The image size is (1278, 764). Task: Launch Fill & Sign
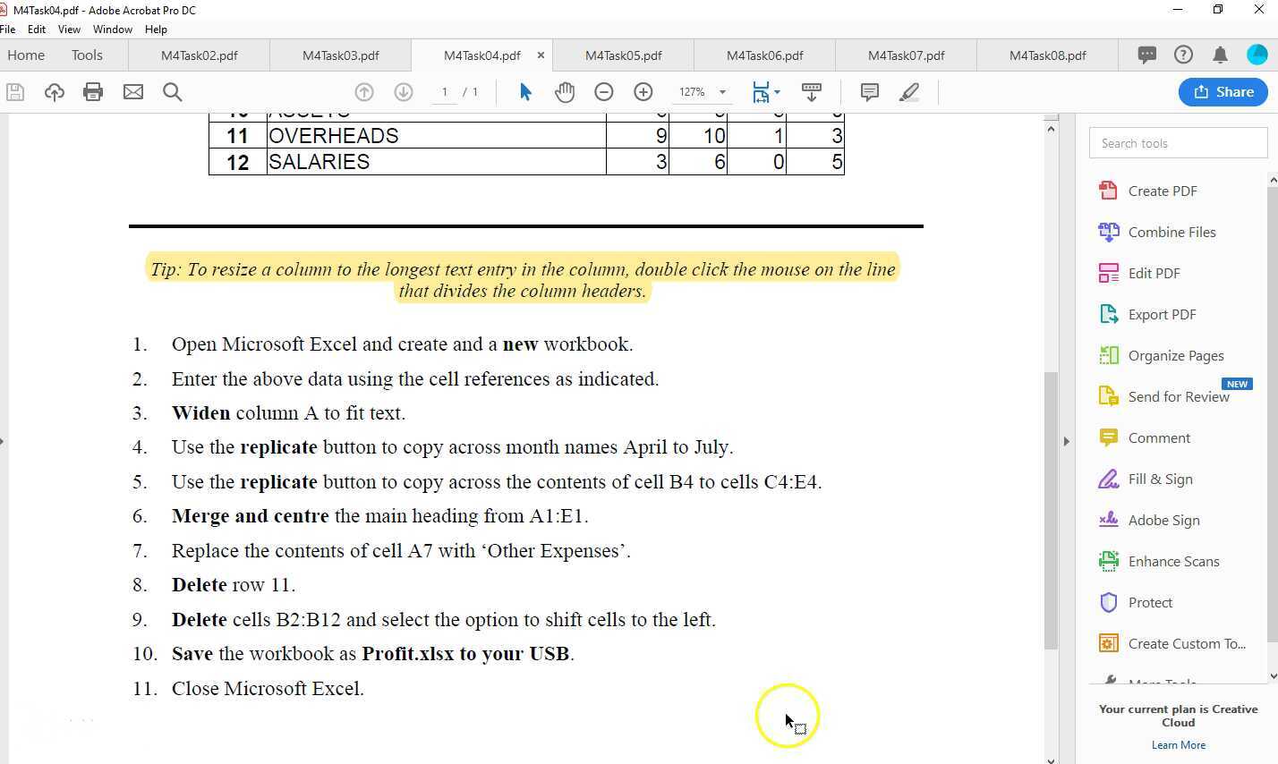1160,479
